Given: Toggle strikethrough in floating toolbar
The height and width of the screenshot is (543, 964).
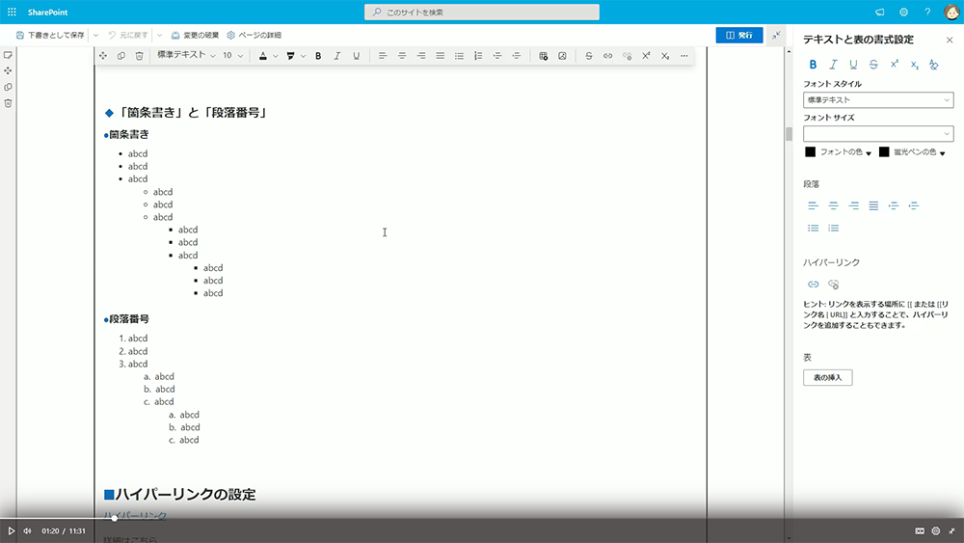Looking at the screenshot, I should [x=588, y=56].
